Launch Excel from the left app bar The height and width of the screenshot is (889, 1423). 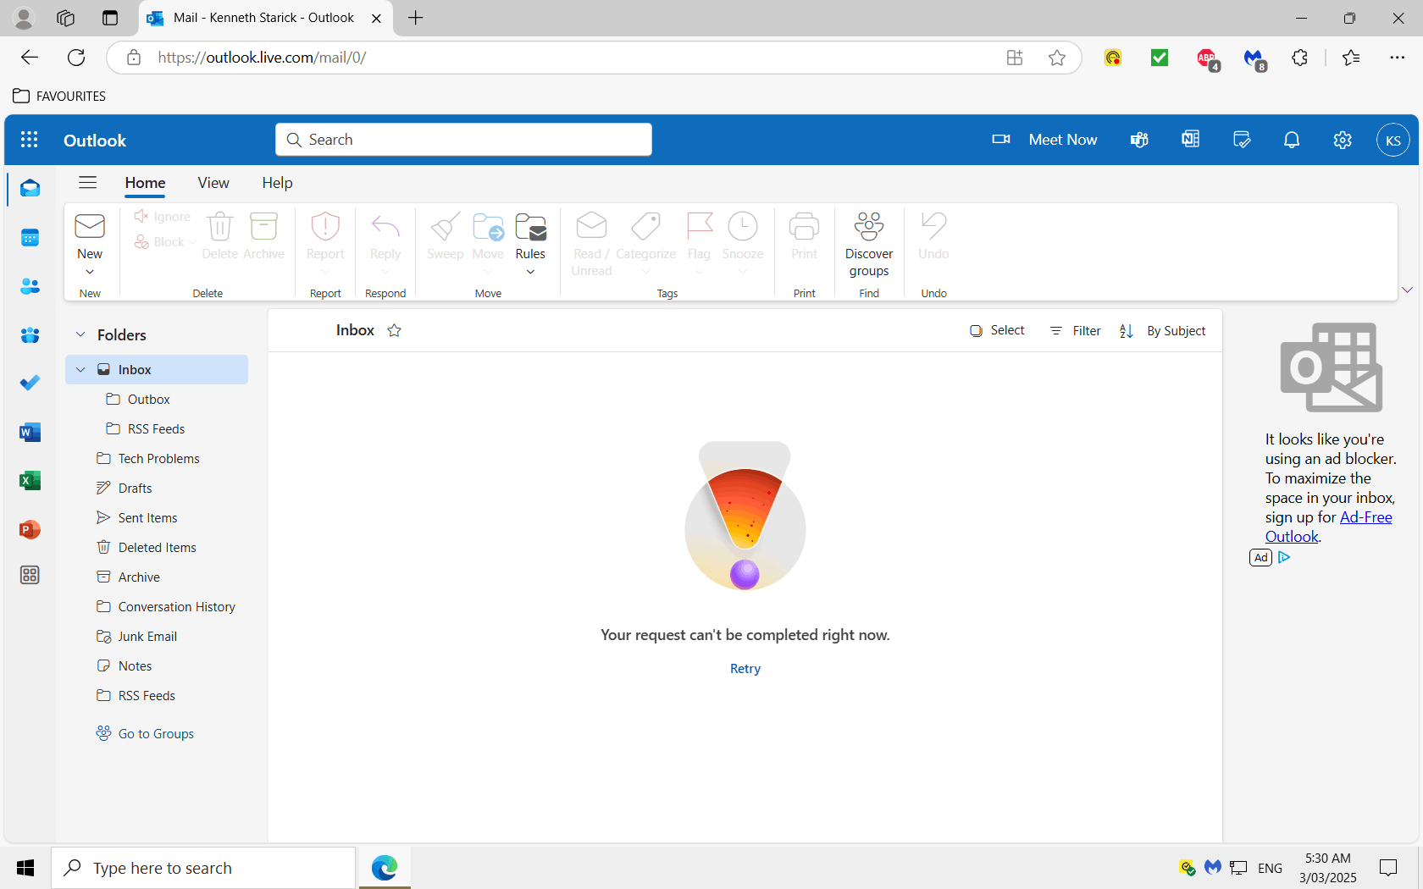click(x=30, y=481)
